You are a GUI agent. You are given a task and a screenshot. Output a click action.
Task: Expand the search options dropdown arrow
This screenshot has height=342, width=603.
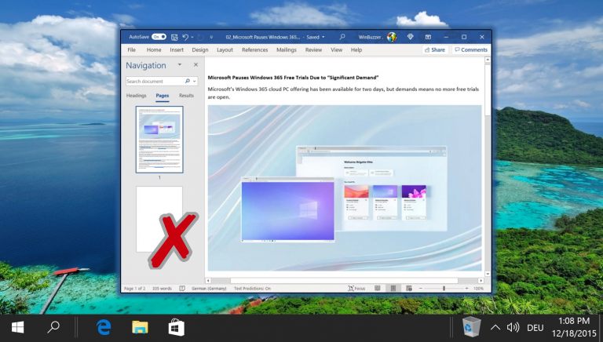tap(195, 82)
